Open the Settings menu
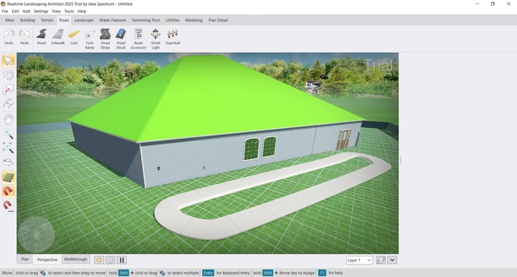 coord(41,11)
